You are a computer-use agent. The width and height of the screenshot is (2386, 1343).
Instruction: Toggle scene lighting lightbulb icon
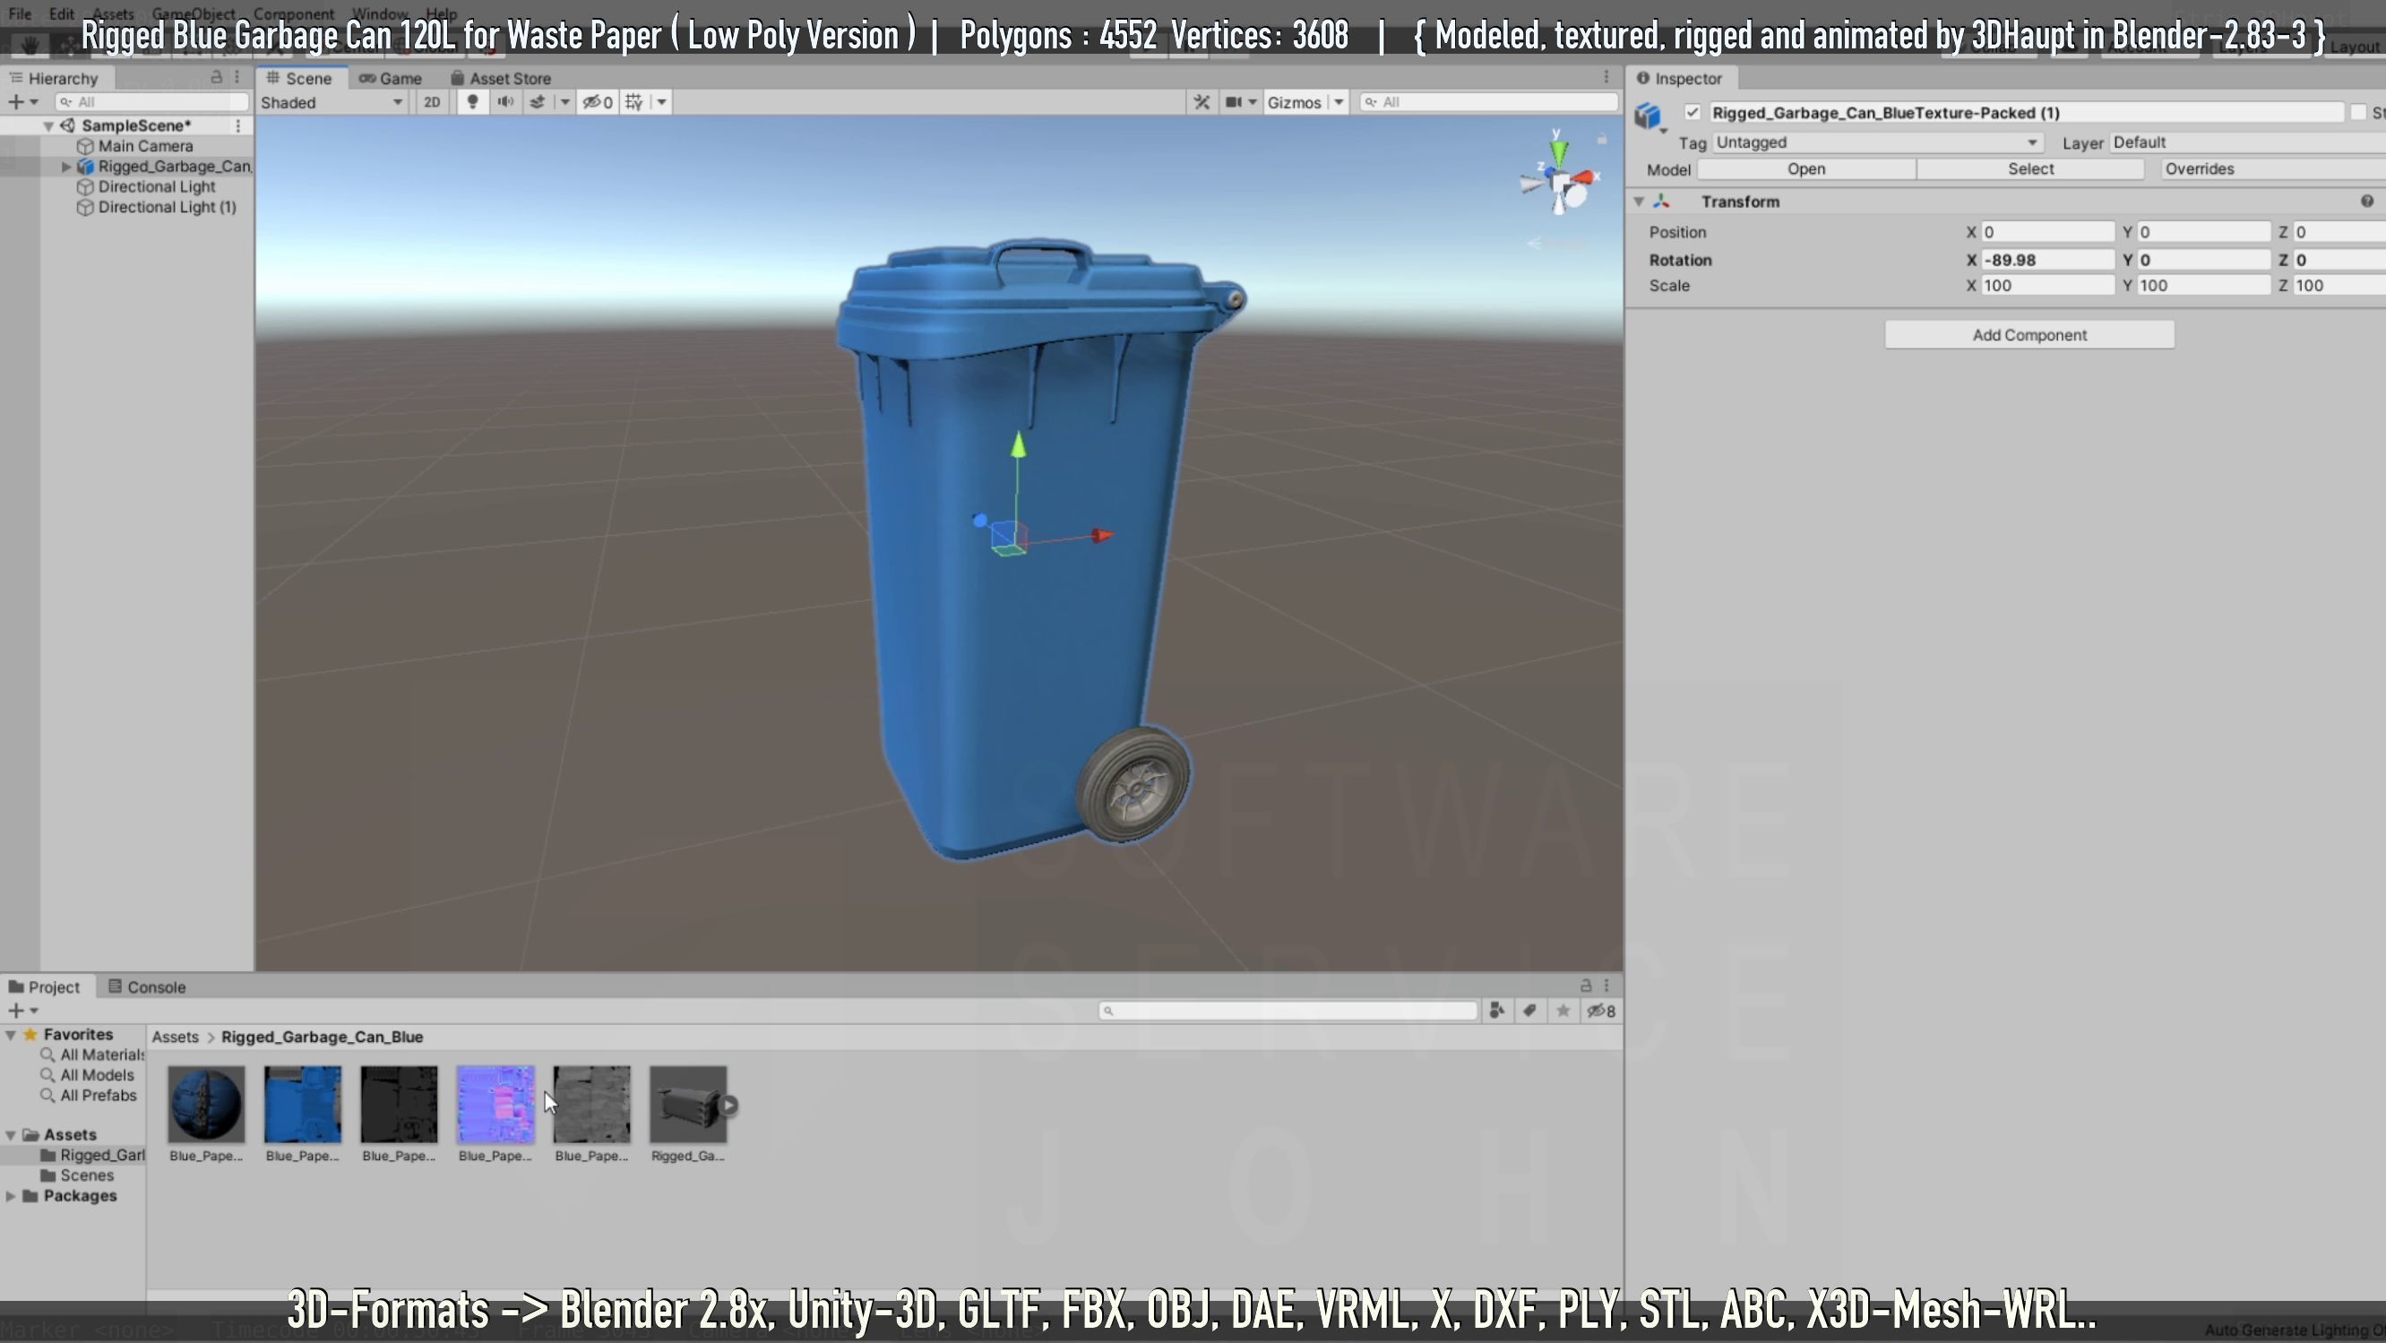(x=472, y=102)
